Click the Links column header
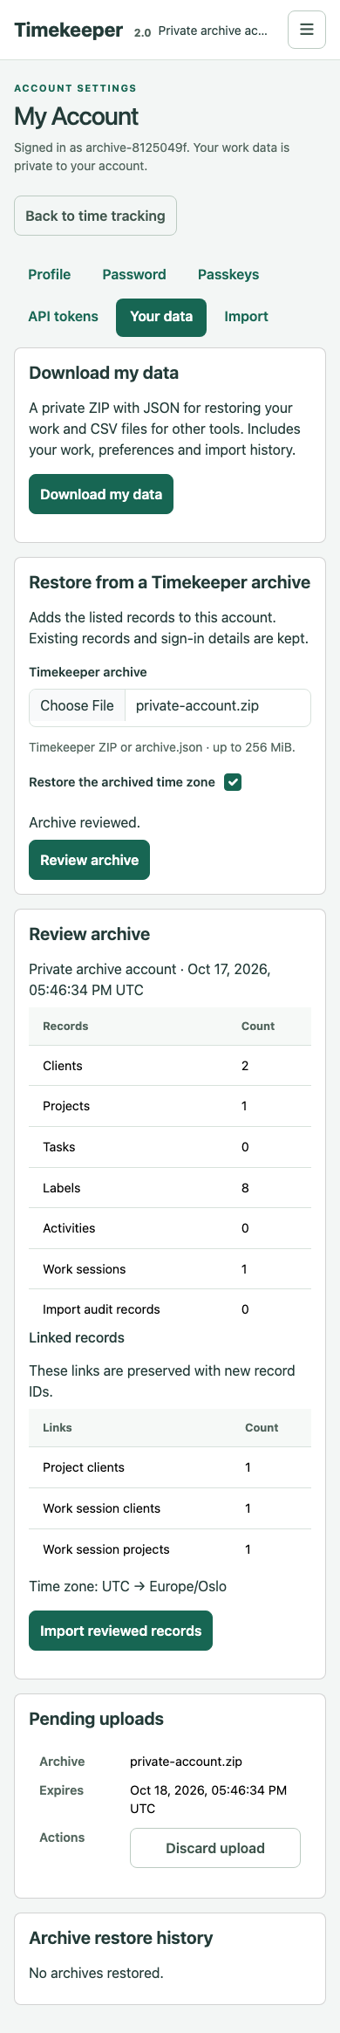340x2033 pixels. (58, 1427)
